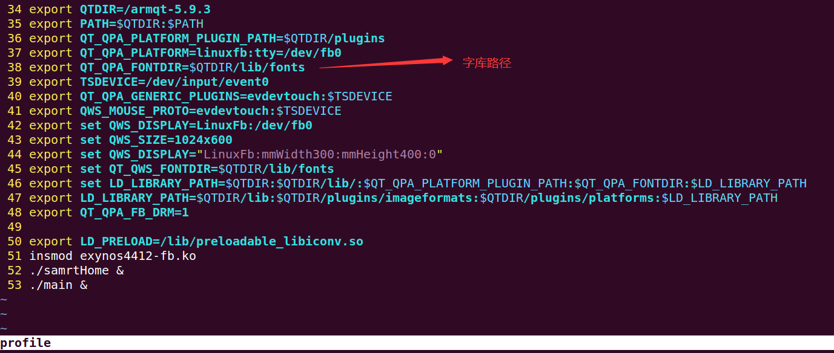Click the profile filename in status bar

(x=25, y=343)
